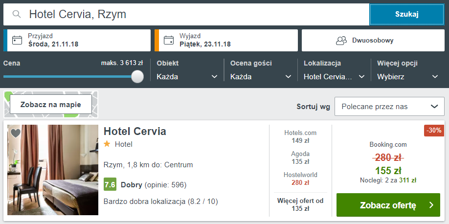Screen dimensions: 449x224
Task: Click the blue price slider track
Action: pyautogui.click(x=67, y=76)
